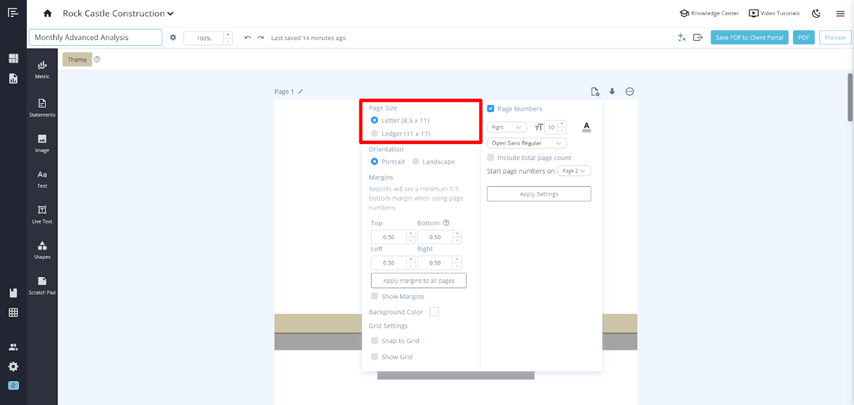This screenshot has height=405, width=854.
Task: Open the Knowledge Center
Action: [x=709, y=13]
